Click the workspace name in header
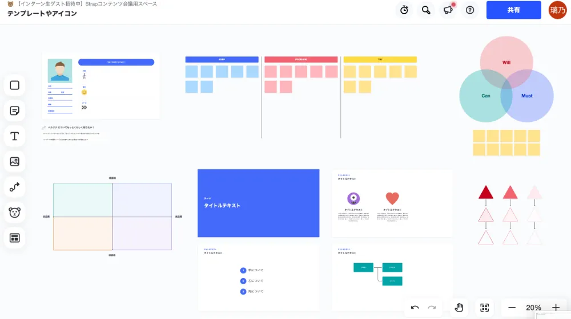The image size is (571, 319). pyautogui.click(x=87, y=4)
